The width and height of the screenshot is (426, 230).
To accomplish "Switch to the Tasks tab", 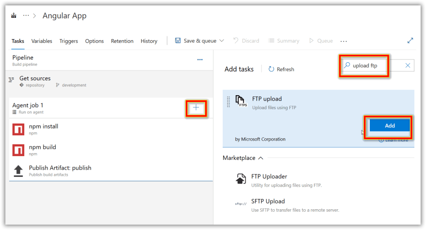I will click(x=18, y=41).
